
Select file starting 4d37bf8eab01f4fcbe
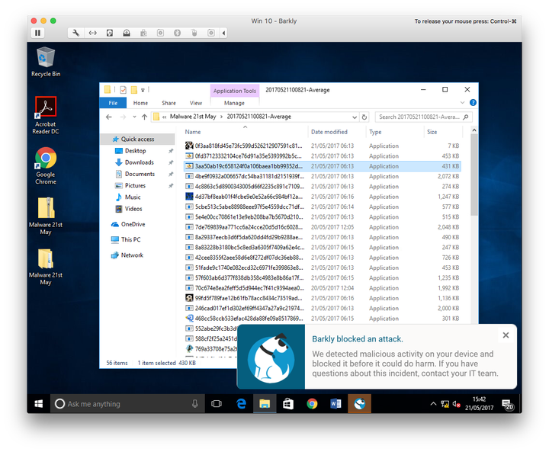pos(322,197)
